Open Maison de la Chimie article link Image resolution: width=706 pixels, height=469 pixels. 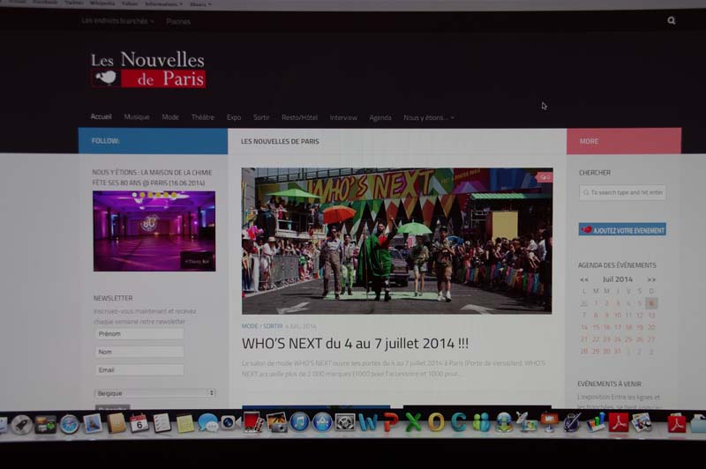coord(152,177)
